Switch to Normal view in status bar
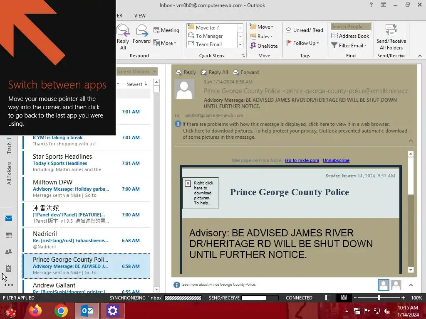Screen dimensions: 426x319 point(328,298)
